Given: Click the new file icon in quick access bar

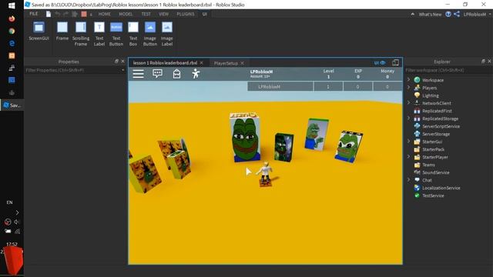Looking at the screenshot, I should (x=49, y=14).
